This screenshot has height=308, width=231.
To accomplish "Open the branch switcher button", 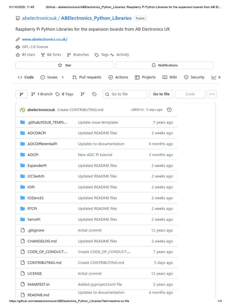I will pyautogui.click(x=21, y=94).
